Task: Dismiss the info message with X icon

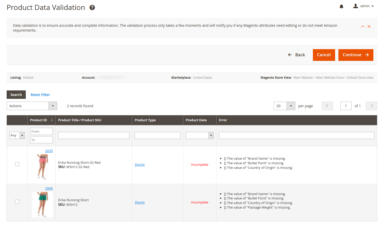Action: coord(369,26)
